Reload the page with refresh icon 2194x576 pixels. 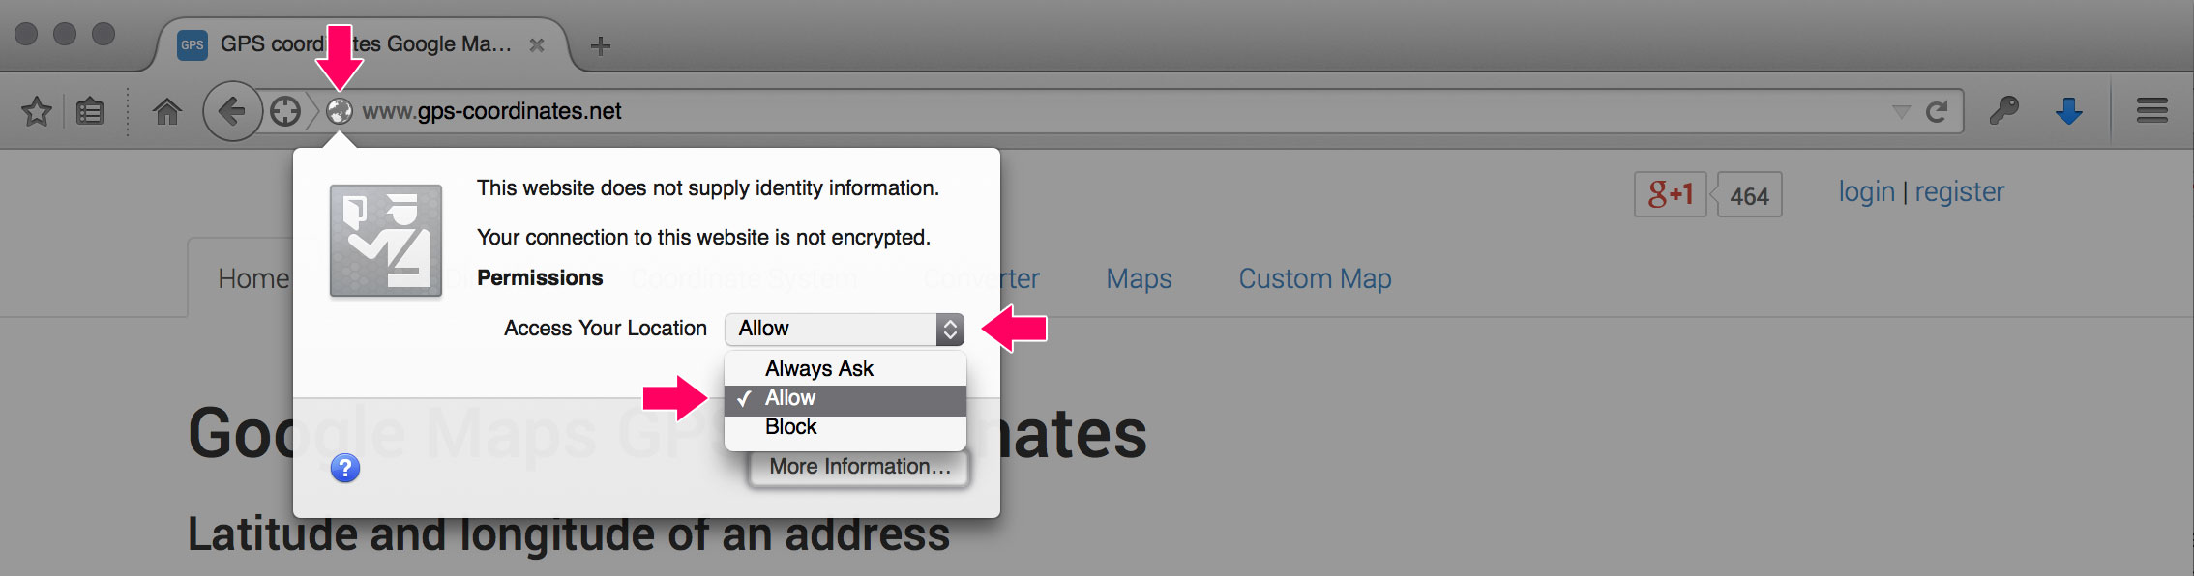coord(1936,112)
